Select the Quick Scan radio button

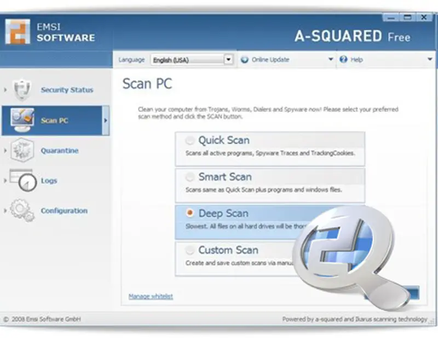coord(190,140)
